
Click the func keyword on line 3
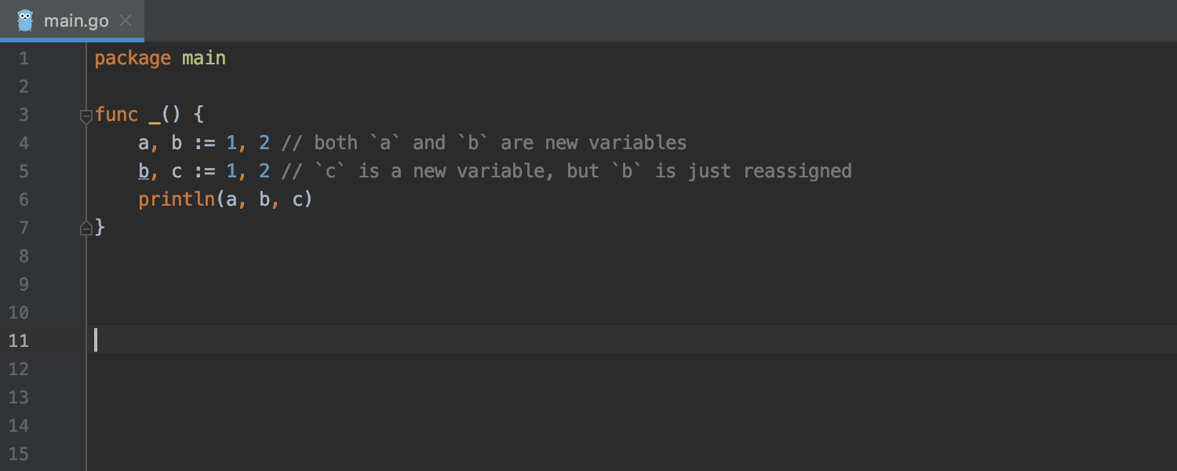pos(116,115)
